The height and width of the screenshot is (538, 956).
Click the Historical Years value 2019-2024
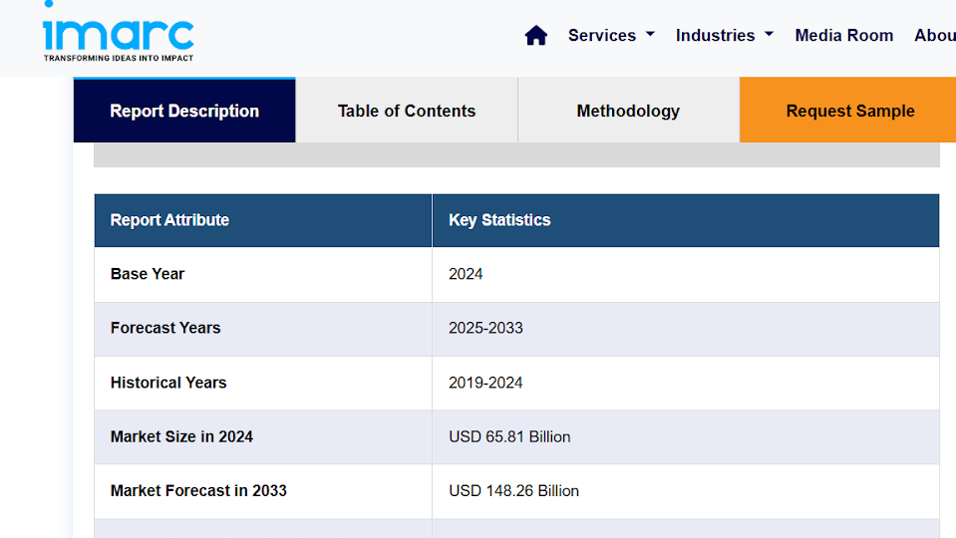pyautogui.click(x=485, y=383)
